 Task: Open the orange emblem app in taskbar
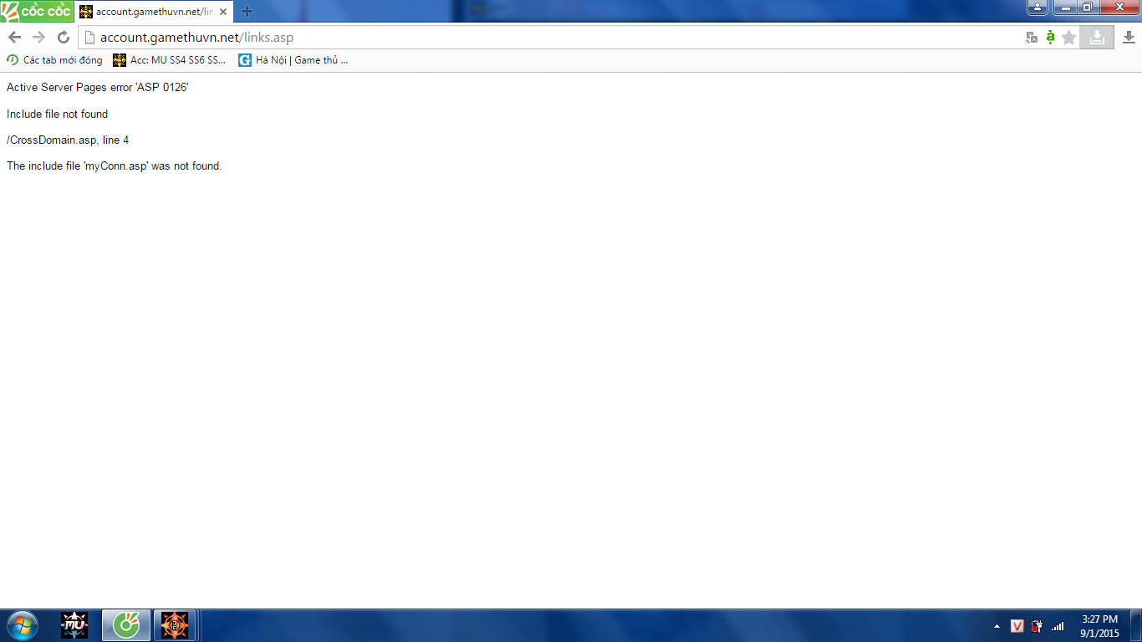(175, 625)
